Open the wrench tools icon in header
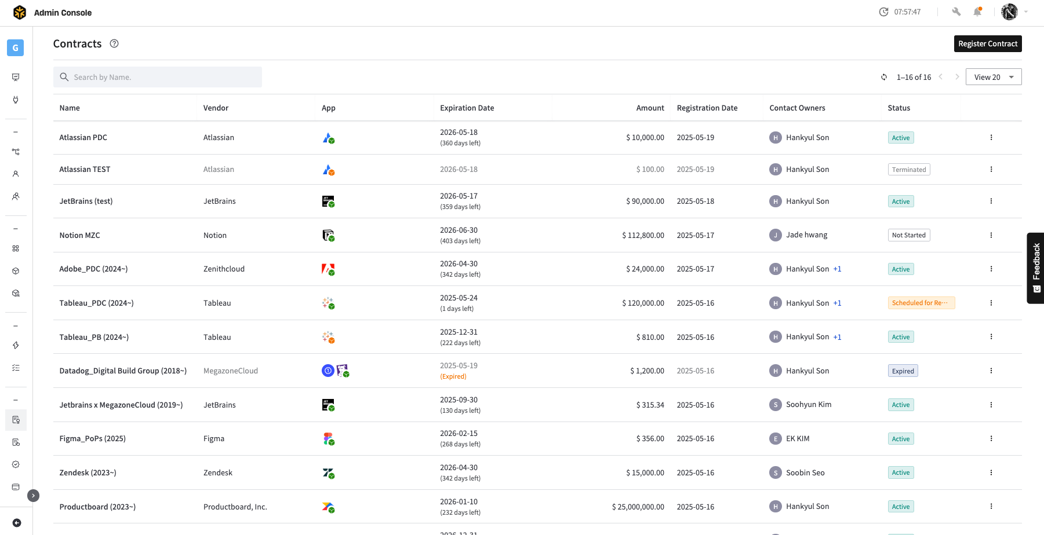The image size is (1044, 535). pos(956,12)
